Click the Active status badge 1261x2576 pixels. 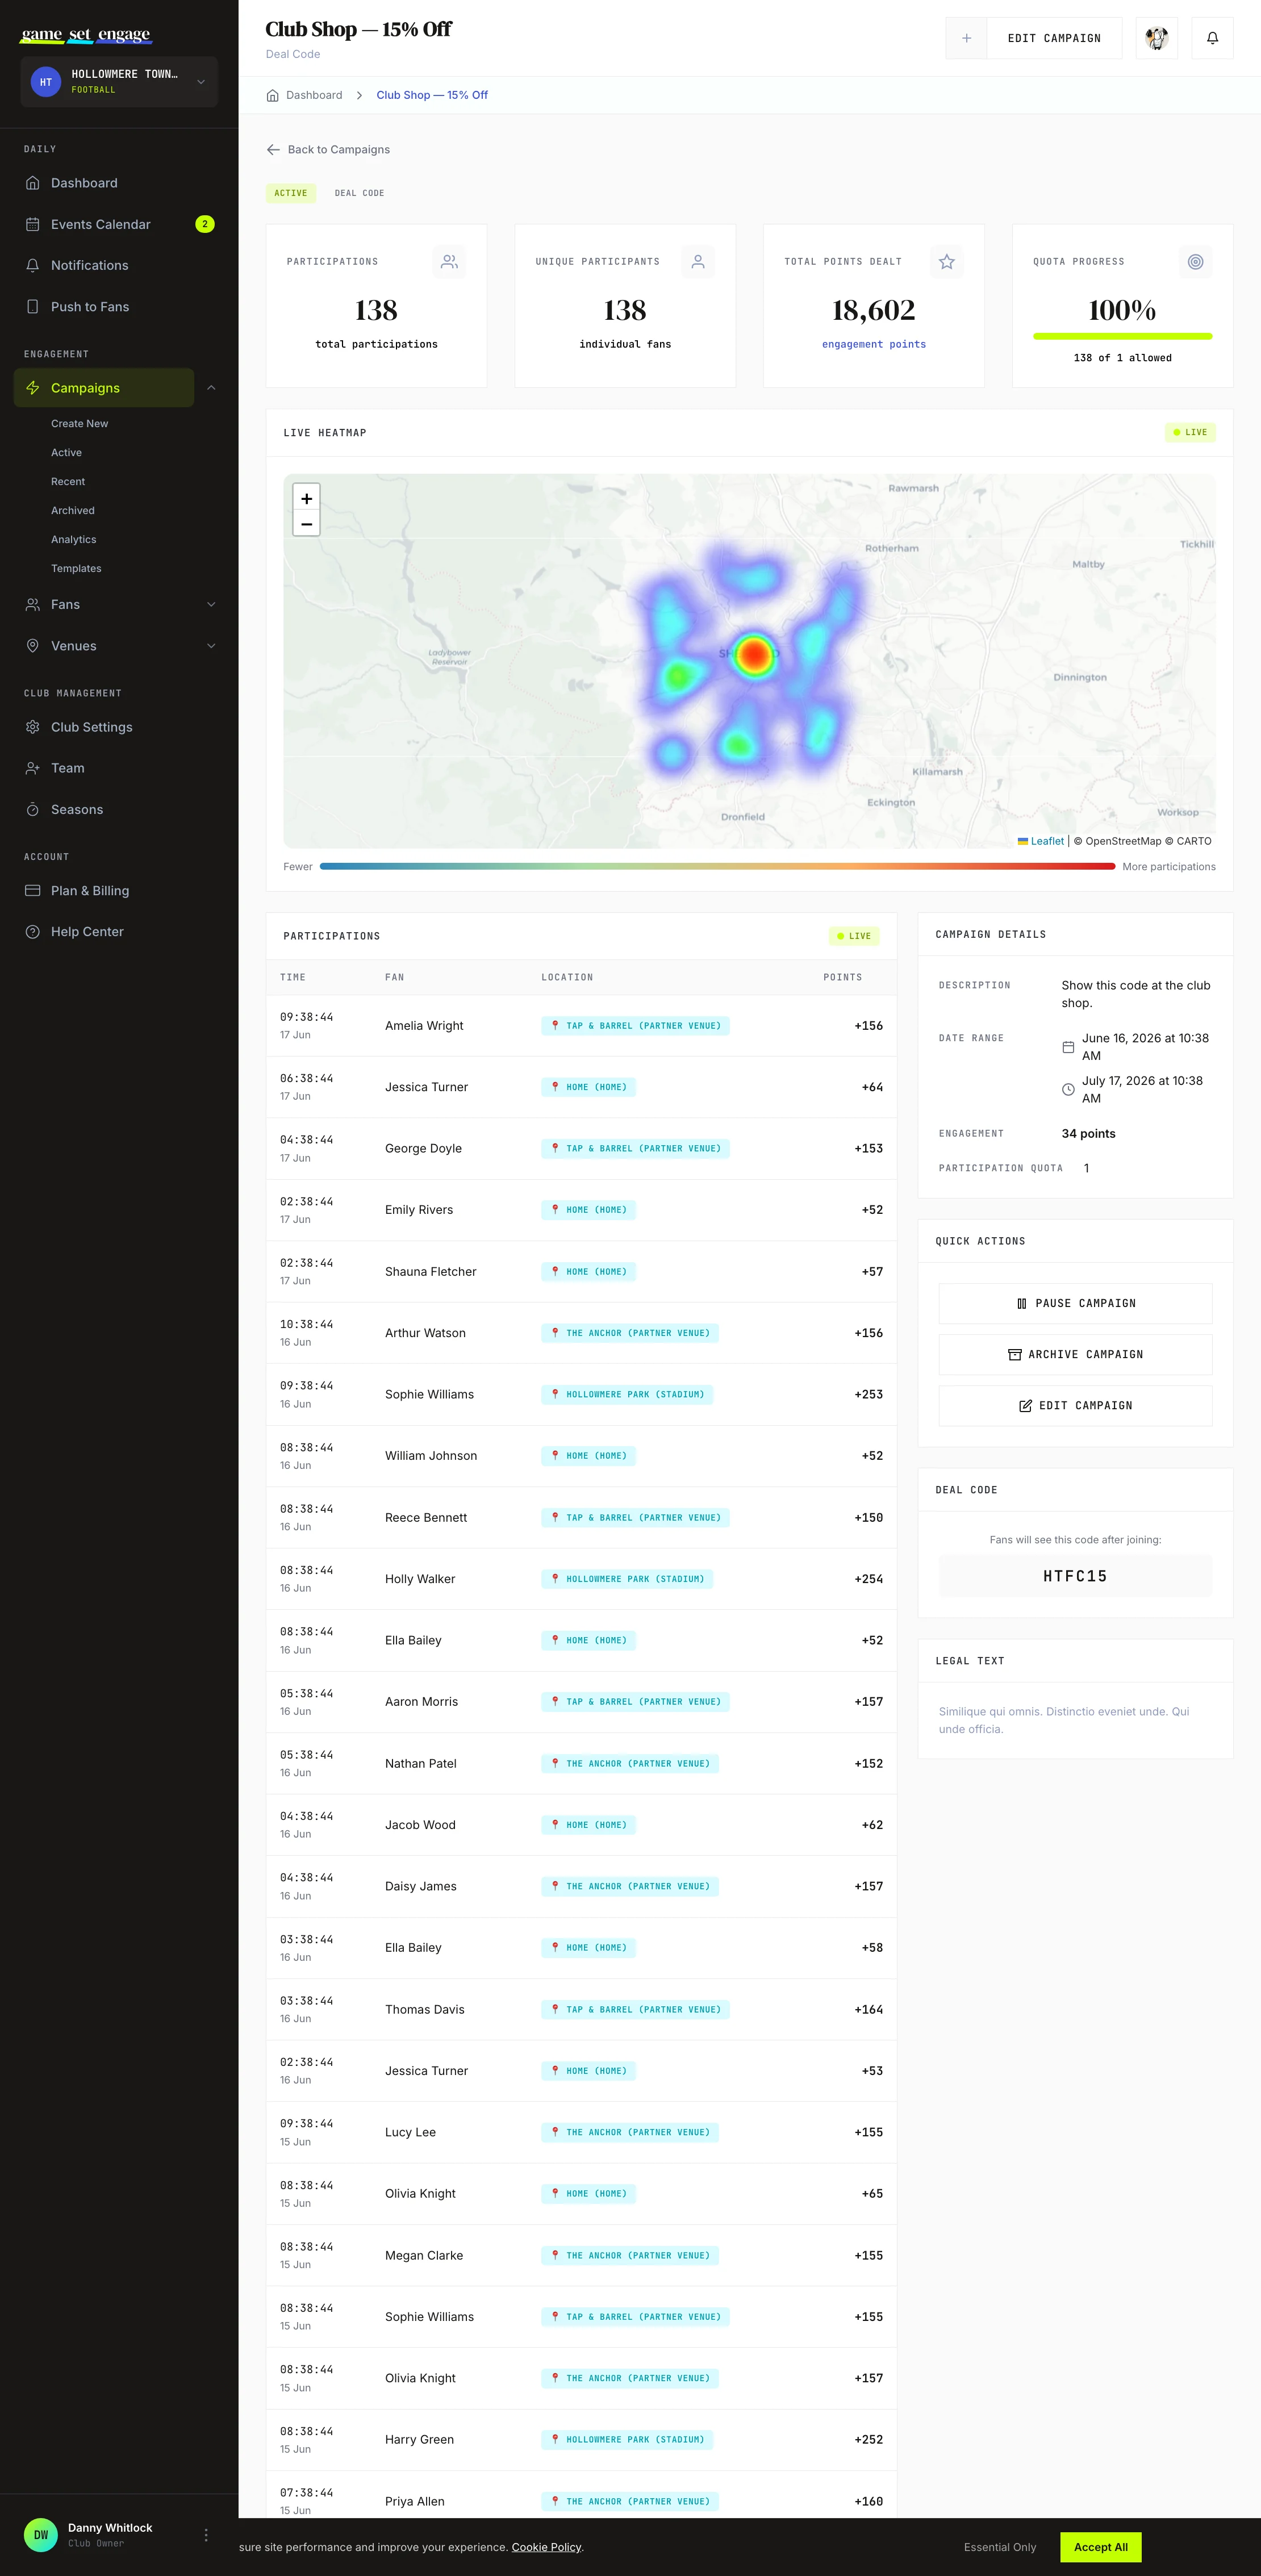point(291,193)
